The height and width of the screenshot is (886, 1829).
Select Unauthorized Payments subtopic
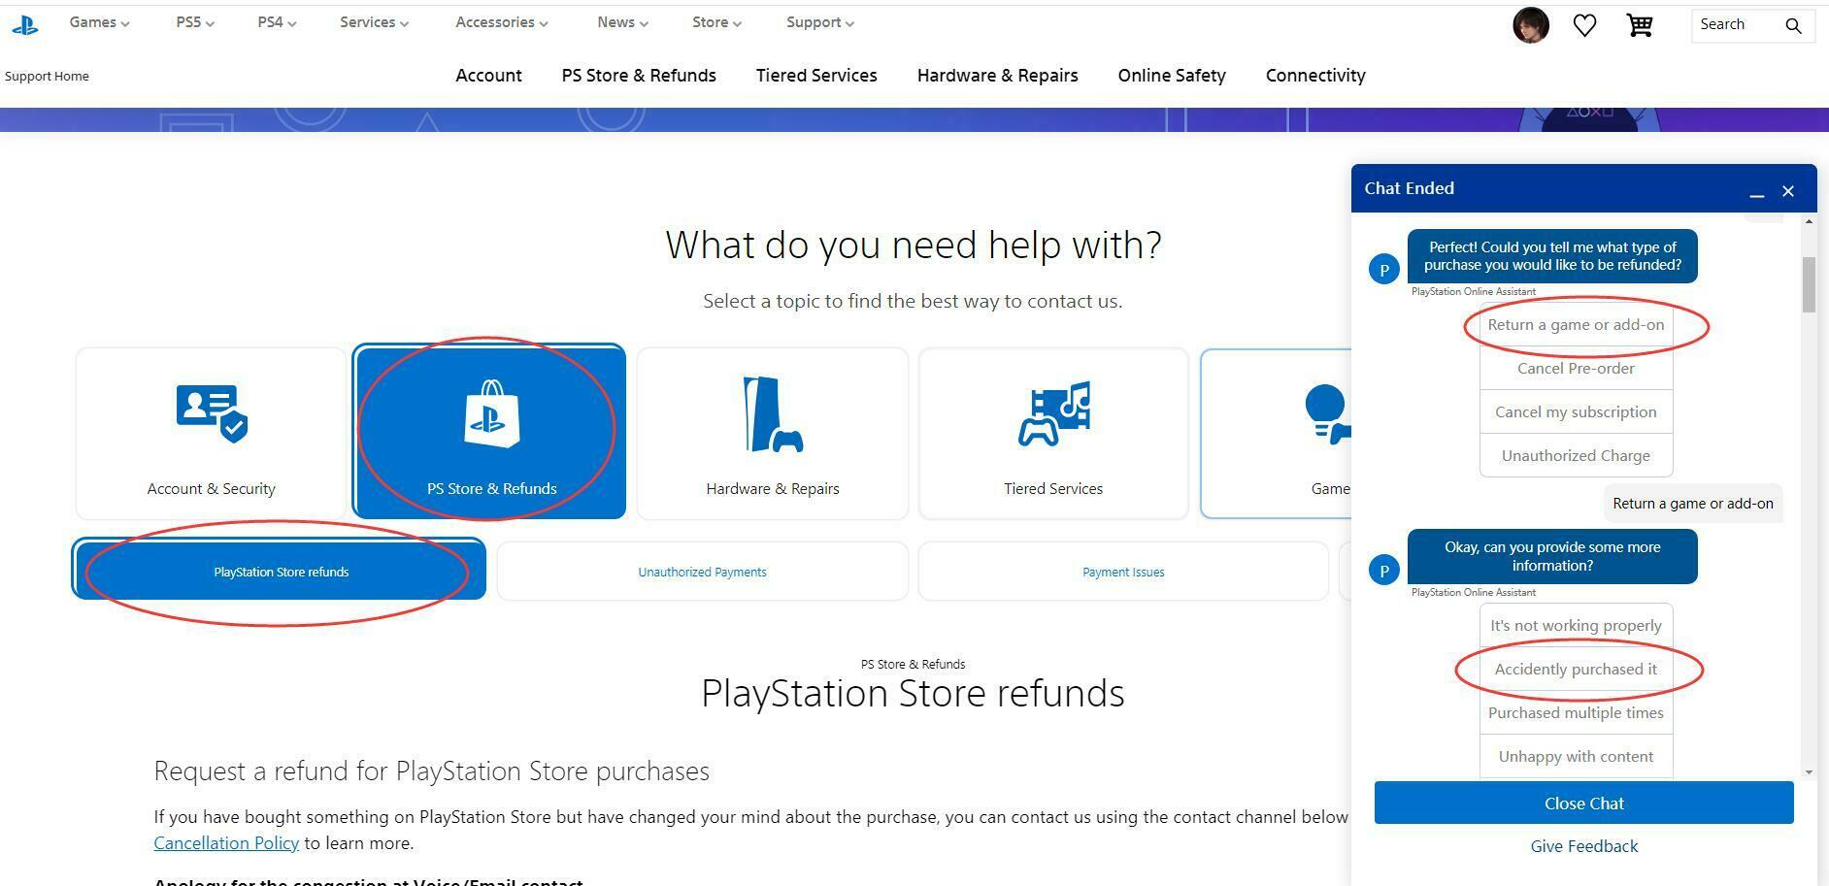(702, 572)
